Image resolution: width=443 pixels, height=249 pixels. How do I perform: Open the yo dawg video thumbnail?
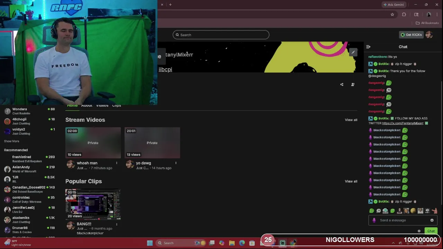(152, 143)
